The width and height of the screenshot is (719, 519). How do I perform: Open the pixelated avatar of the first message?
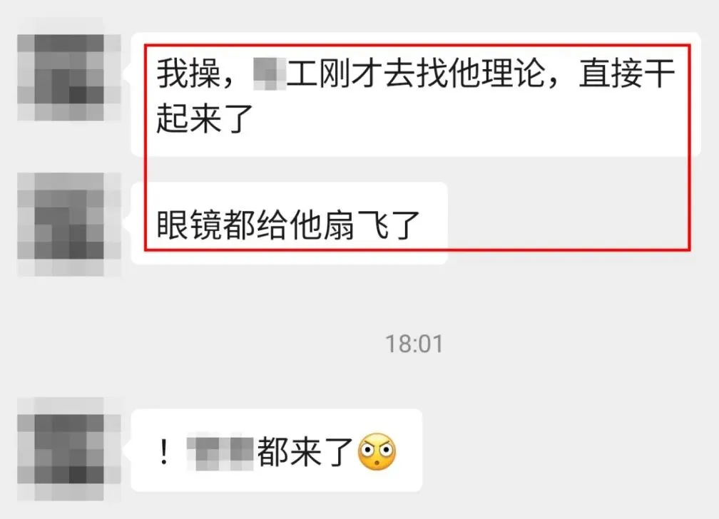click(68, 78)
